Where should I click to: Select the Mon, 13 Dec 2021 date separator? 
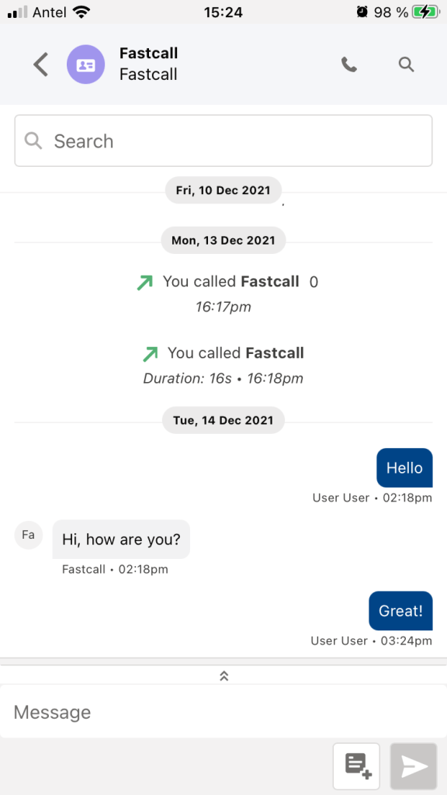click(223, 240)
